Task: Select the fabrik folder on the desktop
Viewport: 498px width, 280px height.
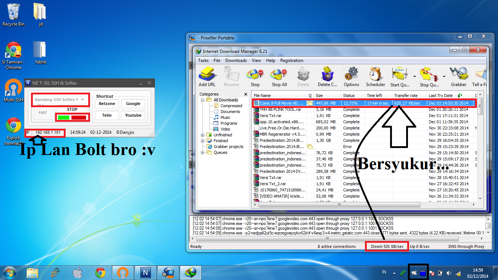Action: pos(40,52)
